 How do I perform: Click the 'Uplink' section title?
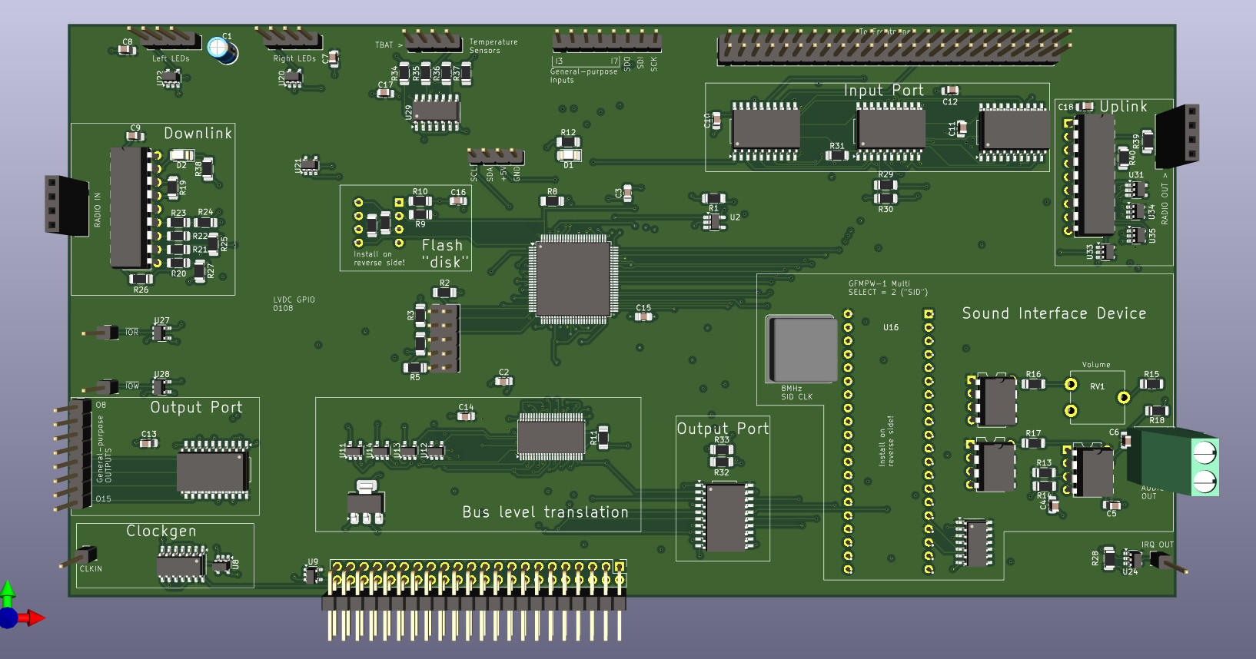tap(1123, 107)
